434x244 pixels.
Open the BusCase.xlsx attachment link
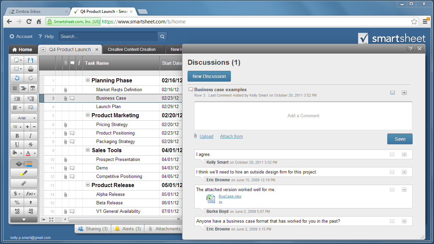tap(230, 196)
